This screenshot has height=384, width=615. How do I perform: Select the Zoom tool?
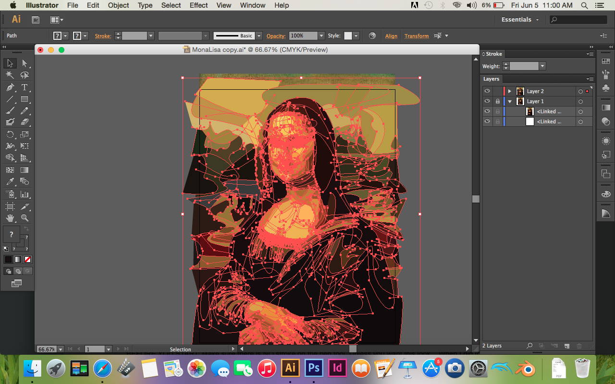25,218
